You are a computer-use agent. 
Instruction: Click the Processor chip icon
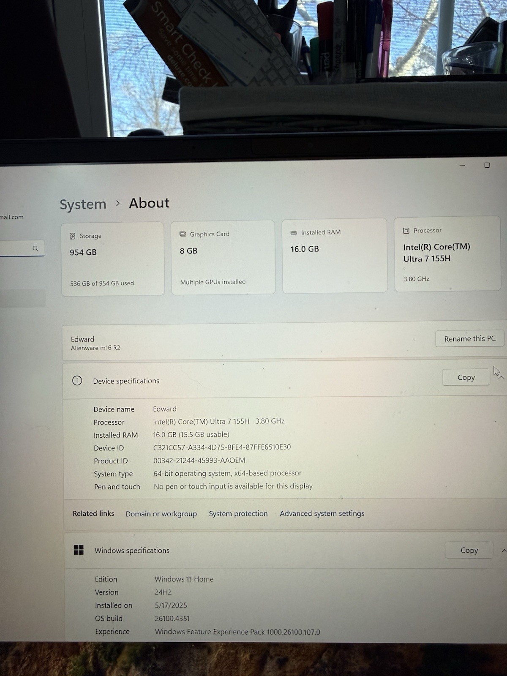coord(406,231)
